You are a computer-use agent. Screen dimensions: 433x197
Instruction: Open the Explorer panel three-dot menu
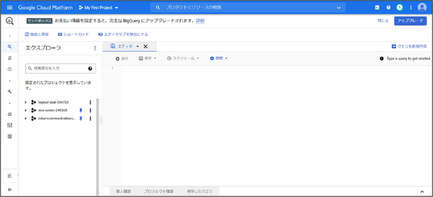coord(95,48)
